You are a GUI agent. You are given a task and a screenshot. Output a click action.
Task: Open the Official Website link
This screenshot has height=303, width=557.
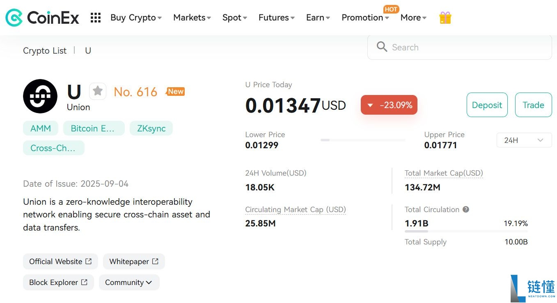60,261
